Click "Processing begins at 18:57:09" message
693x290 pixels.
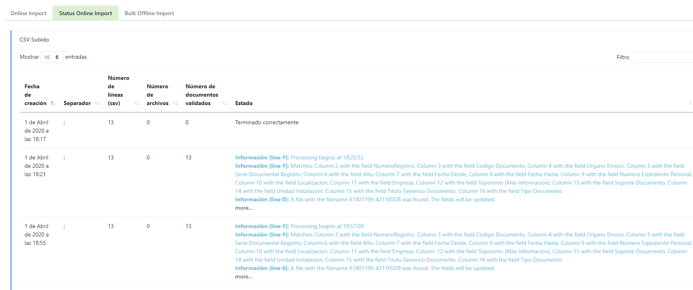point(327,226)
